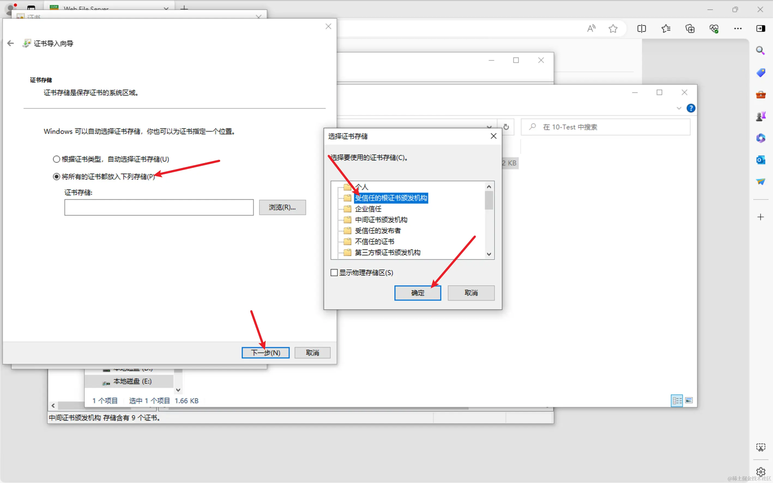
Task: Select 受信任的根证书颁发机构 store
Action: [x=391, y=198]
